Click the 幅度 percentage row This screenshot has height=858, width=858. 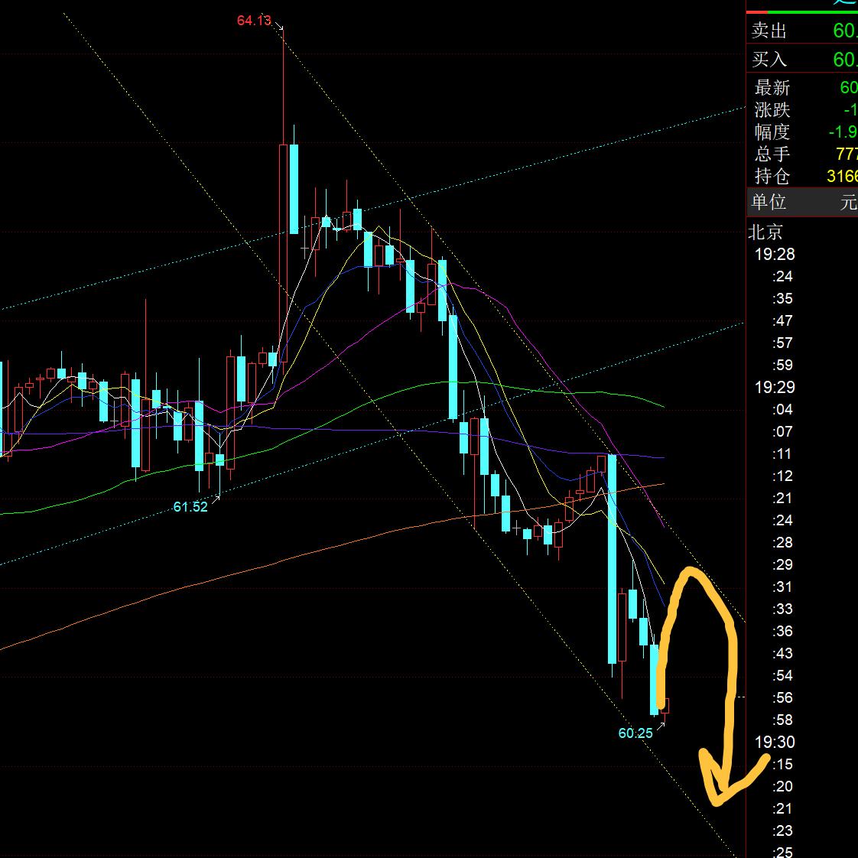801,132
